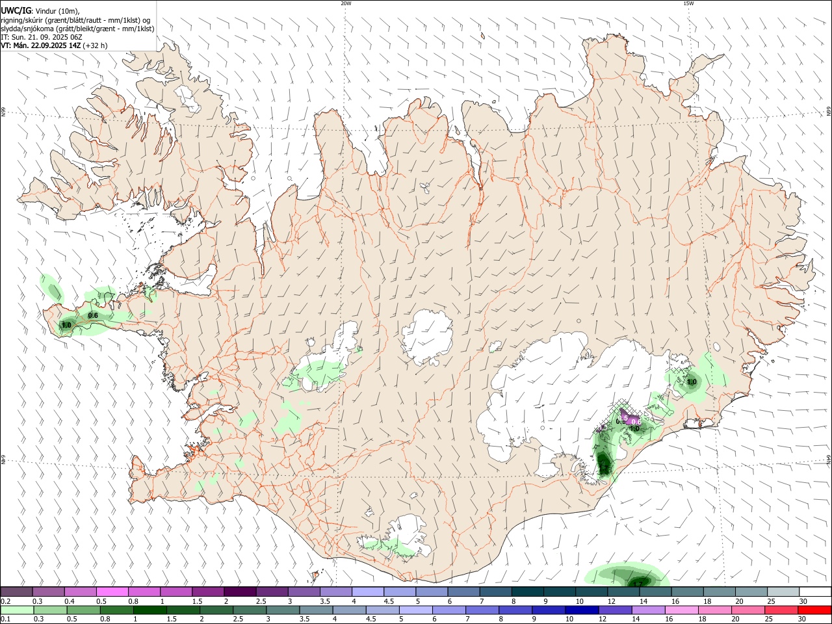This screenshot has width=832, height=624.
Task: Click the 'slydda/snjókoma' legend description line
Action: coord(77,29)
